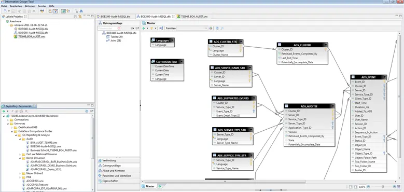The image size is (404, 192).
Task: Click the green insert icon in Master toolbar
Action: pyautogui.click(x=144, y=28)
